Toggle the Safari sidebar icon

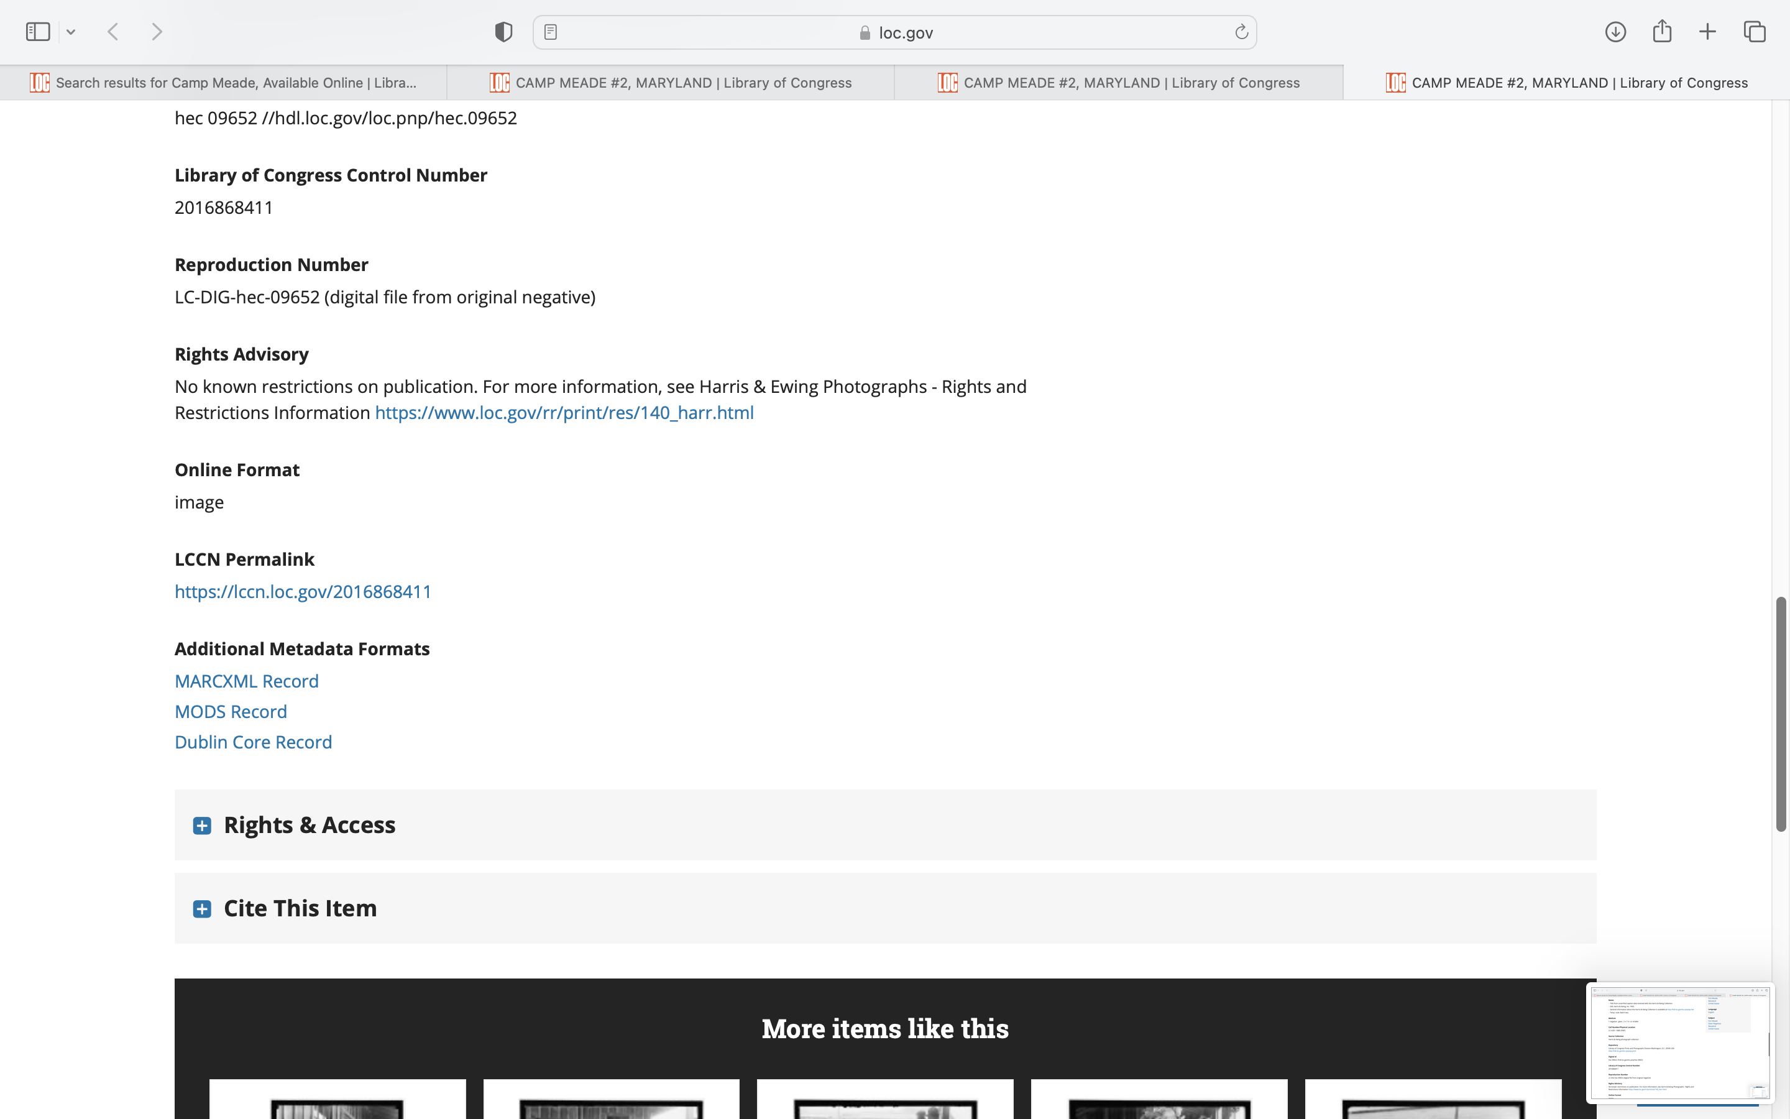[x=38, y=32]
